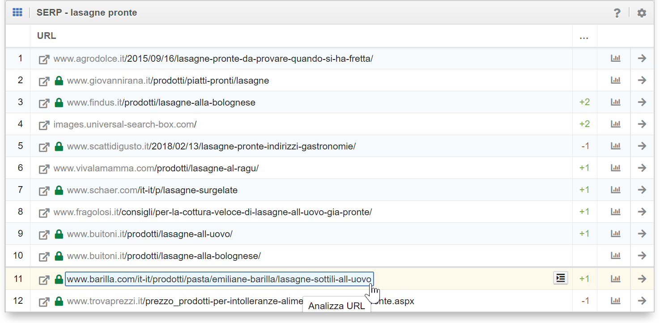The height and width of the screenshot is (323, 660).
Task: Open the external link icon for schaer.com
Action: pos(44,191)
